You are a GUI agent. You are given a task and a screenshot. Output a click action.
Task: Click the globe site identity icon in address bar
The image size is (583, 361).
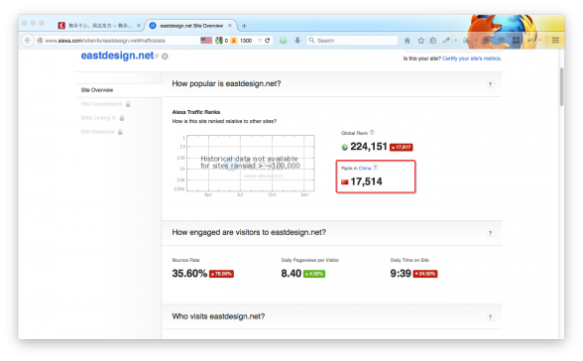point(40,40)
